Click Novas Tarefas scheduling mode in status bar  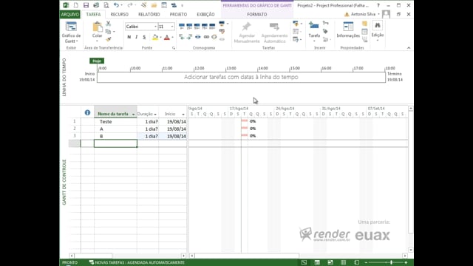coord(137,262)
